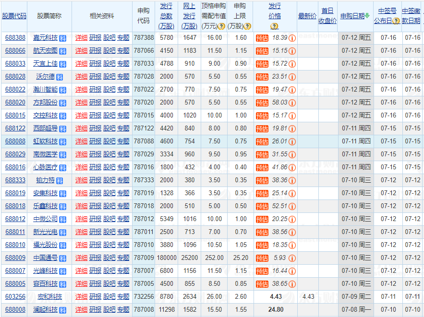Click the 科 badge next to 澜起科技
The height and width of the screenshot is (317, 424).
(62, 310)
